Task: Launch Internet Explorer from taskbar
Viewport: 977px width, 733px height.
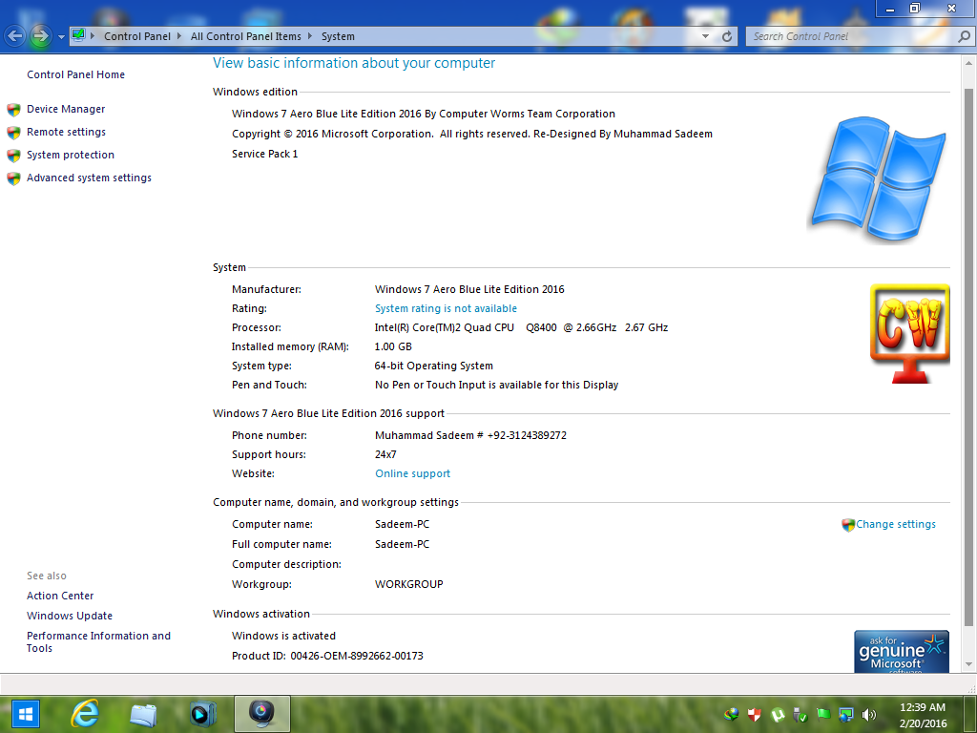Action: pos(85,714)
